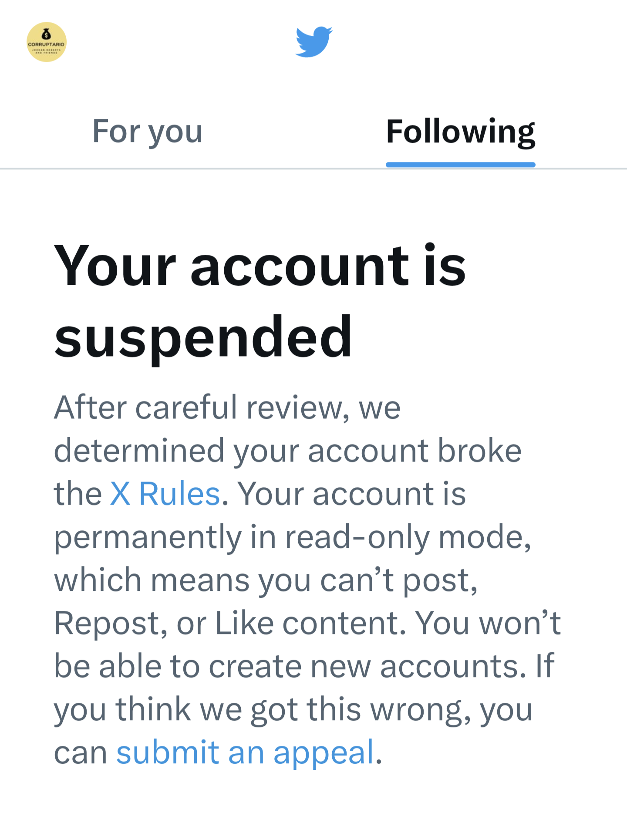Click "determined your account broke" text
Viewport: 627px width, 816px height.
(x=287, y=451)
